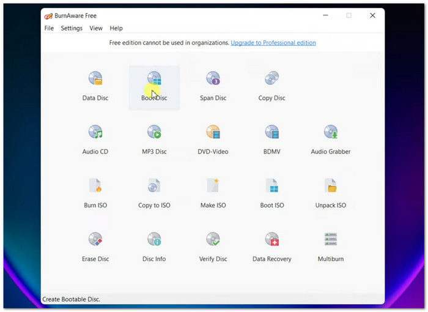
Task: Open the MP3 Disc tool
Action: pyautogui.click(x=154, y=141)
